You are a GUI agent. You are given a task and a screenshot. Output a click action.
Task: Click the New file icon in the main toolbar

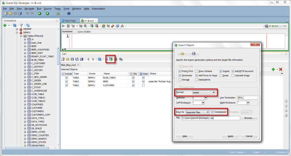6,14
